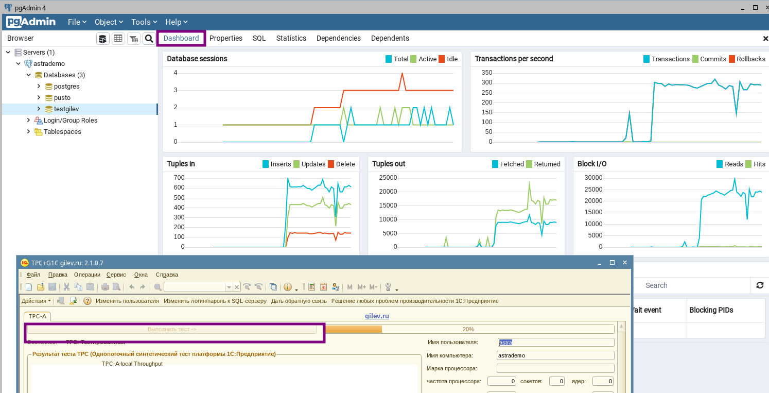The width and height of the screenshot is (769, 393).
Task: Open the Справка menu in 1C window
Action: point(167,275)
